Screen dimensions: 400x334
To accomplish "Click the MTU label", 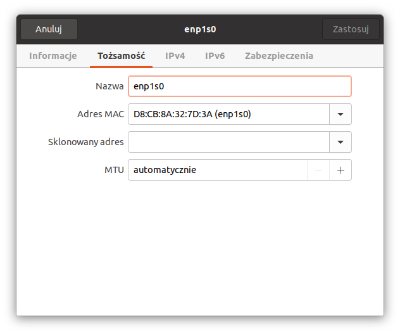I will pyautogui.click(x=114, y=170).
